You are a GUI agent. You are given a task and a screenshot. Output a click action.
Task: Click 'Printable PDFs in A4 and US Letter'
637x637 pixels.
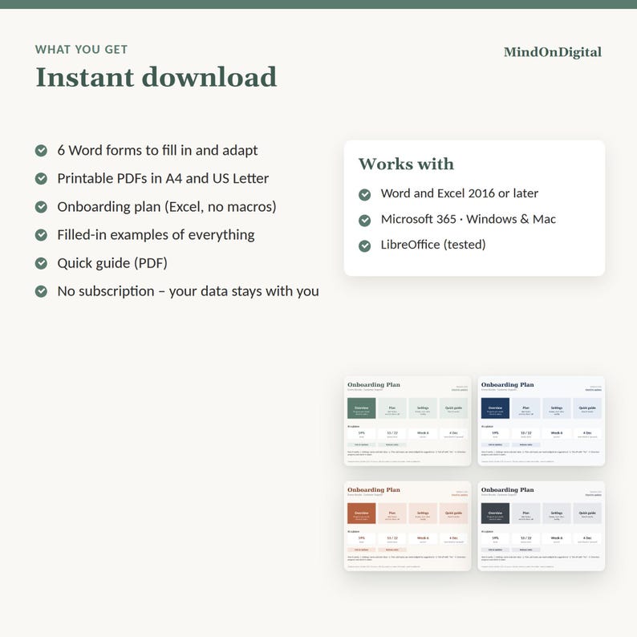[x=163, y=178]
